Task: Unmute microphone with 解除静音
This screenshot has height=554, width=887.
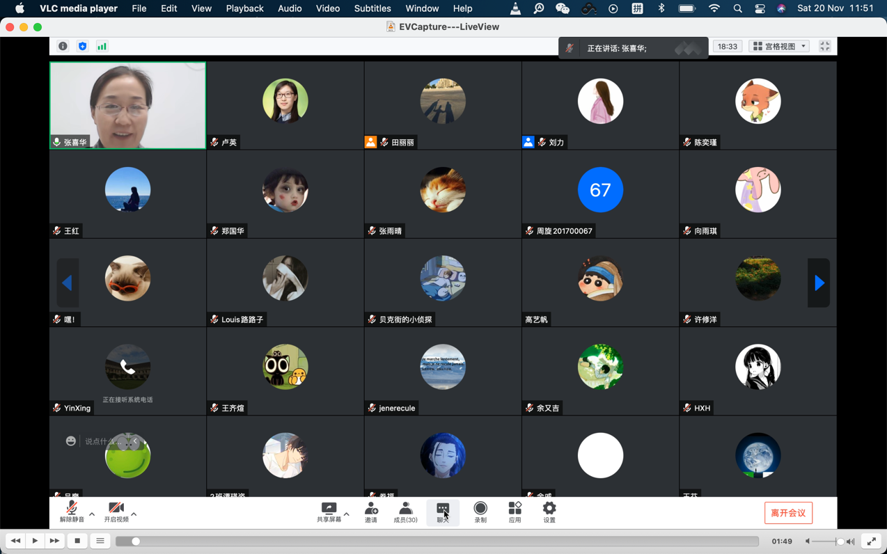Action: point(72,512)
